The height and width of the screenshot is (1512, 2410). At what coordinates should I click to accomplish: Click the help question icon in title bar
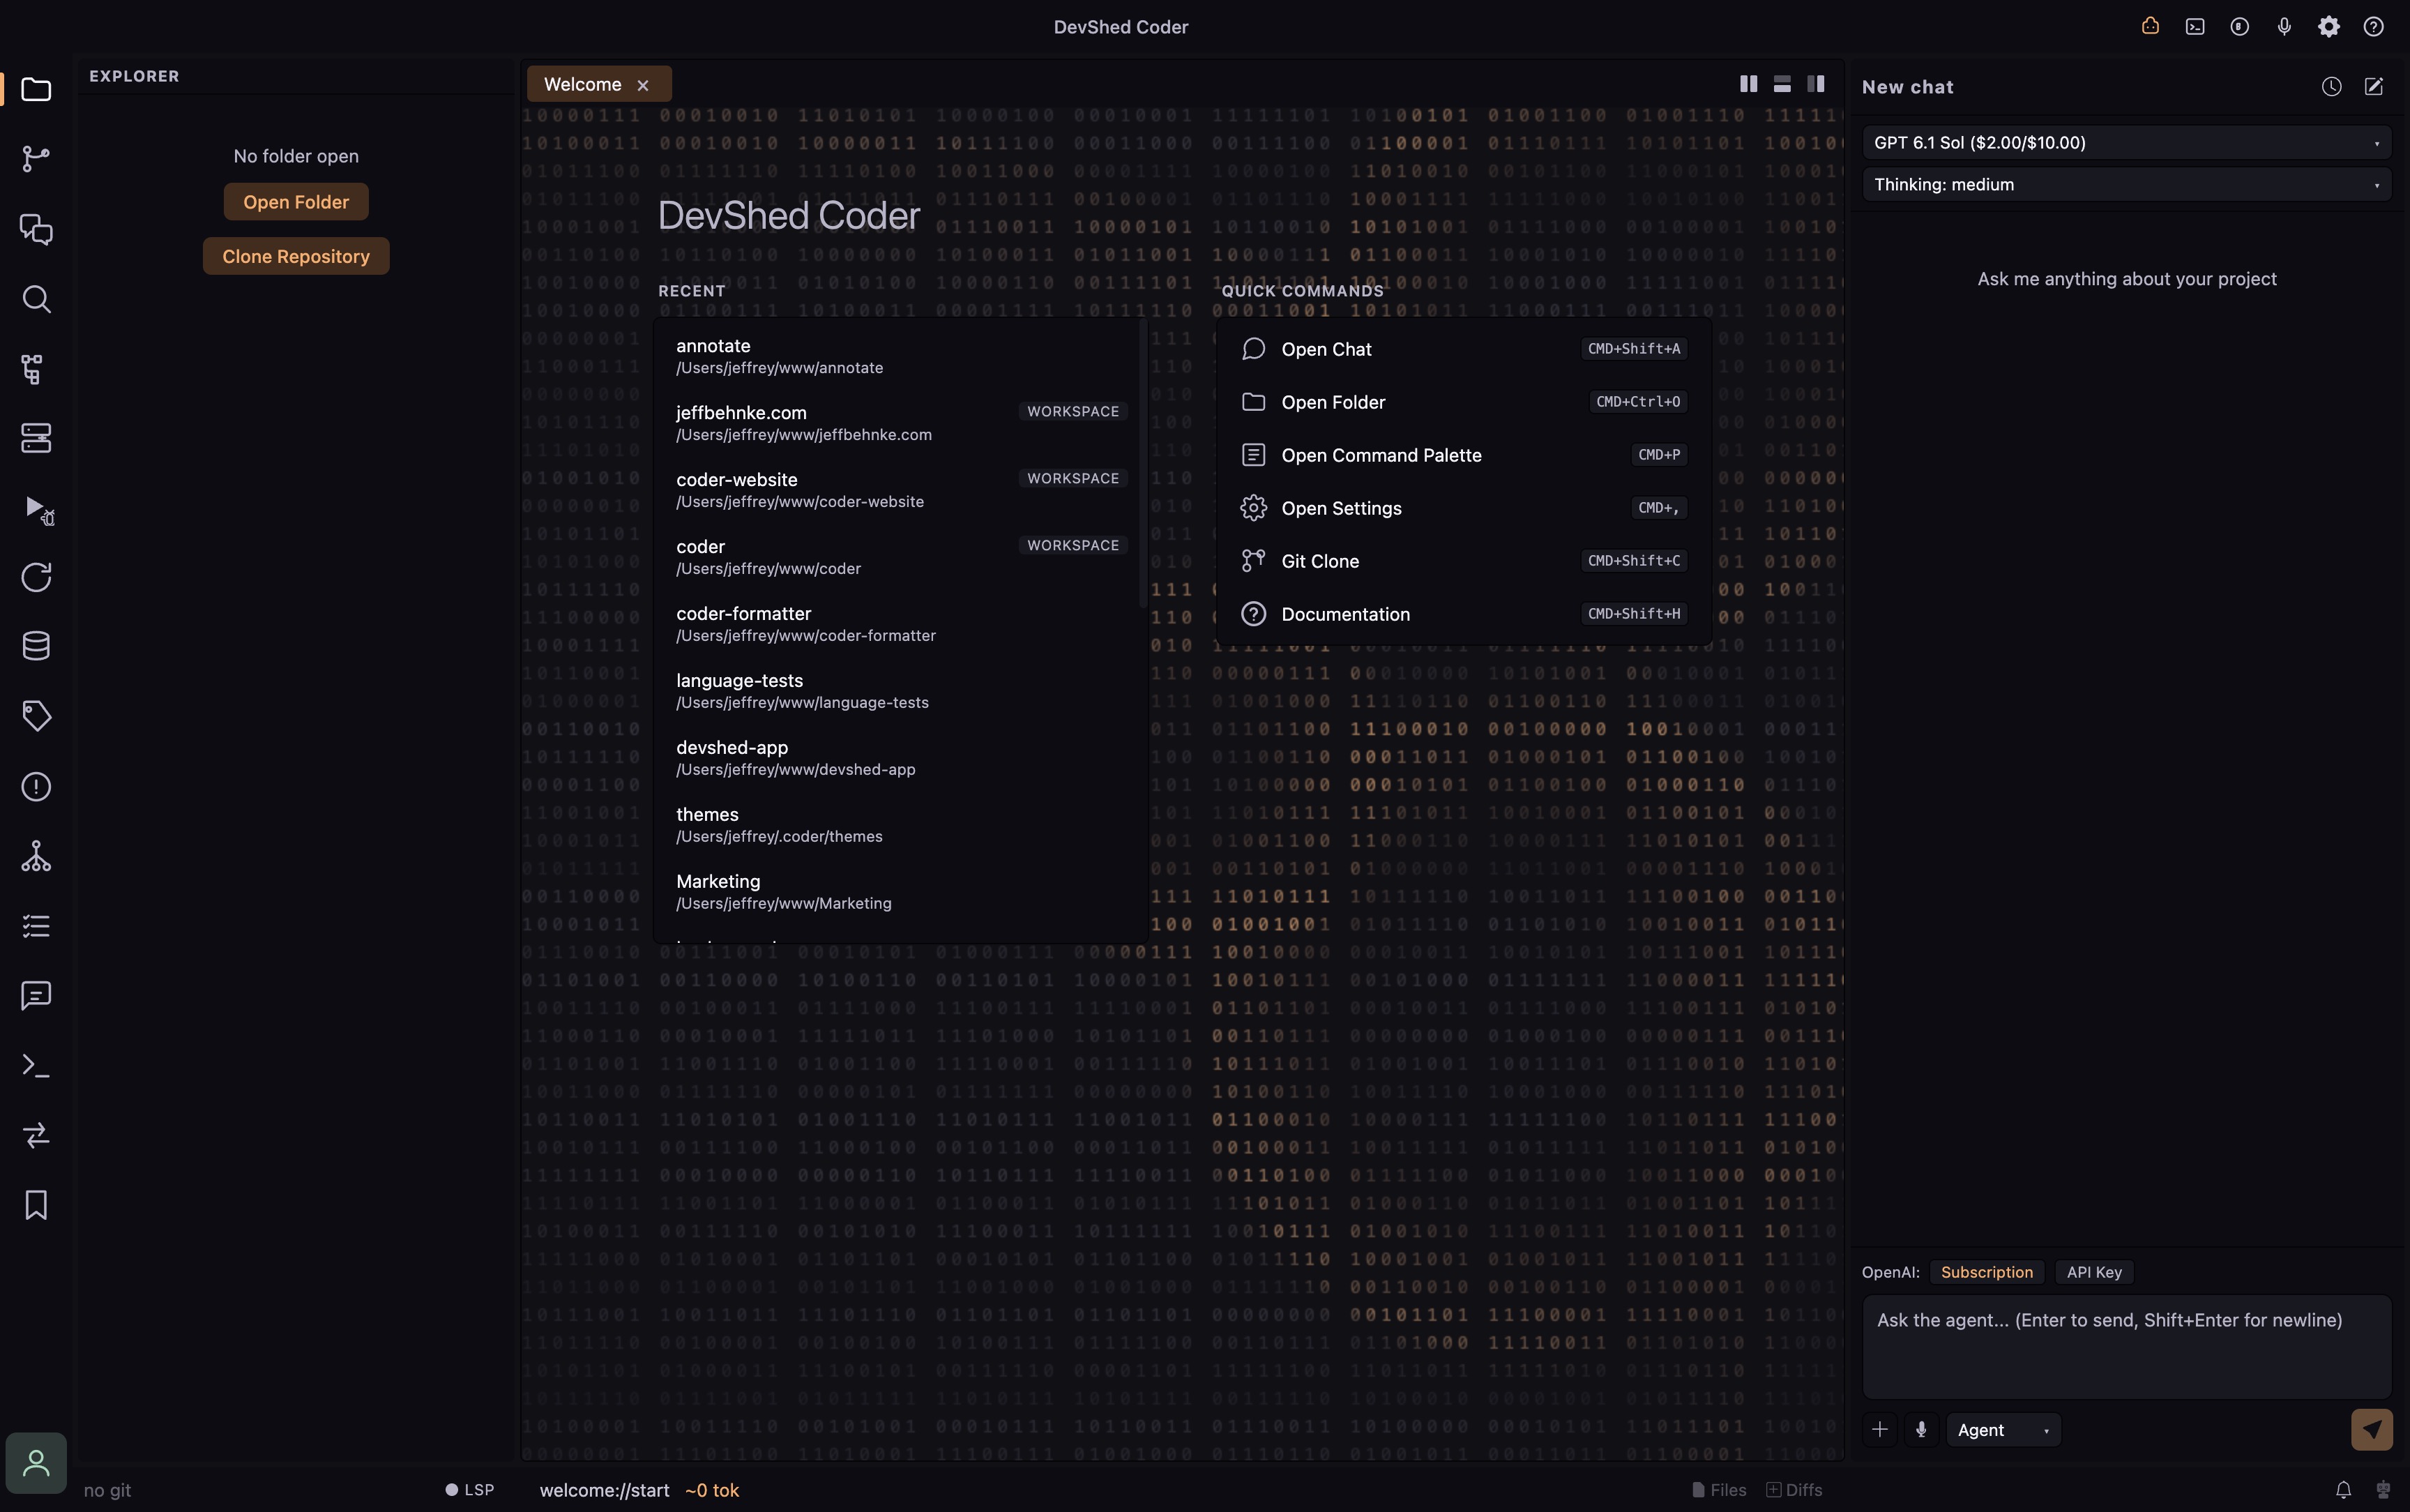[x=2374, y=27]
